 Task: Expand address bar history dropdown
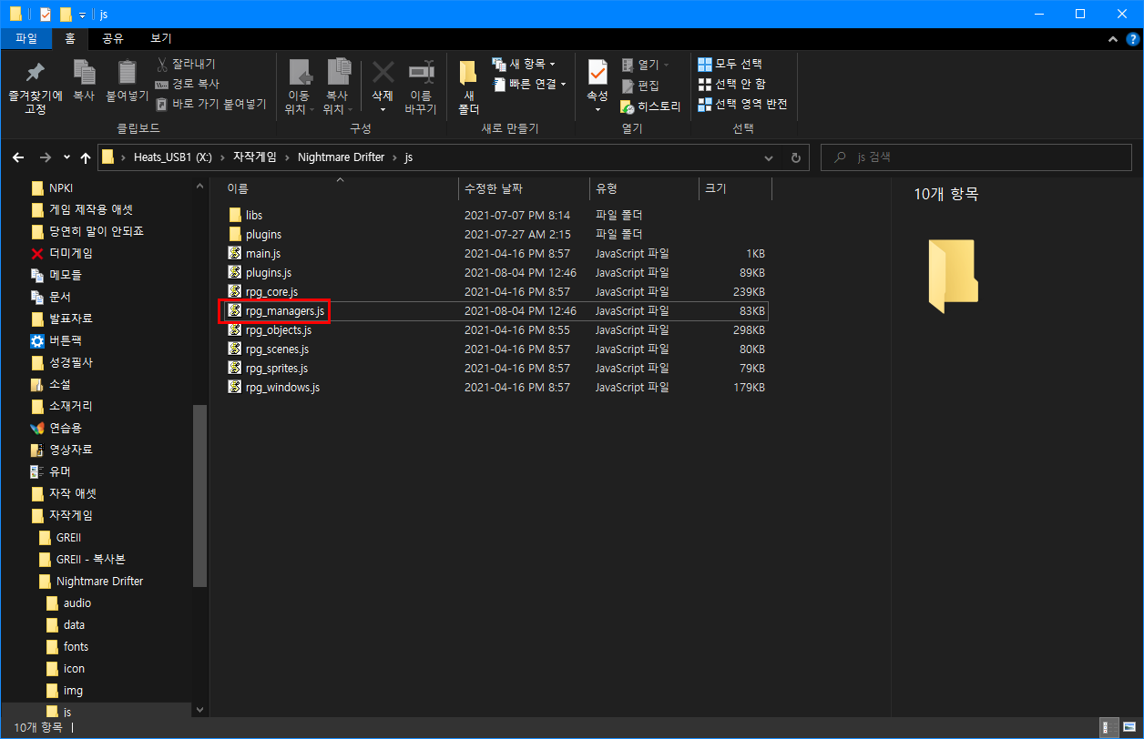tap(769, 157)
